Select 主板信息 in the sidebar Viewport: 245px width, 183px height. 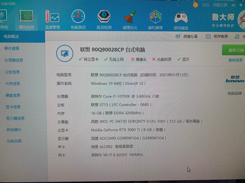pos(12,72)
